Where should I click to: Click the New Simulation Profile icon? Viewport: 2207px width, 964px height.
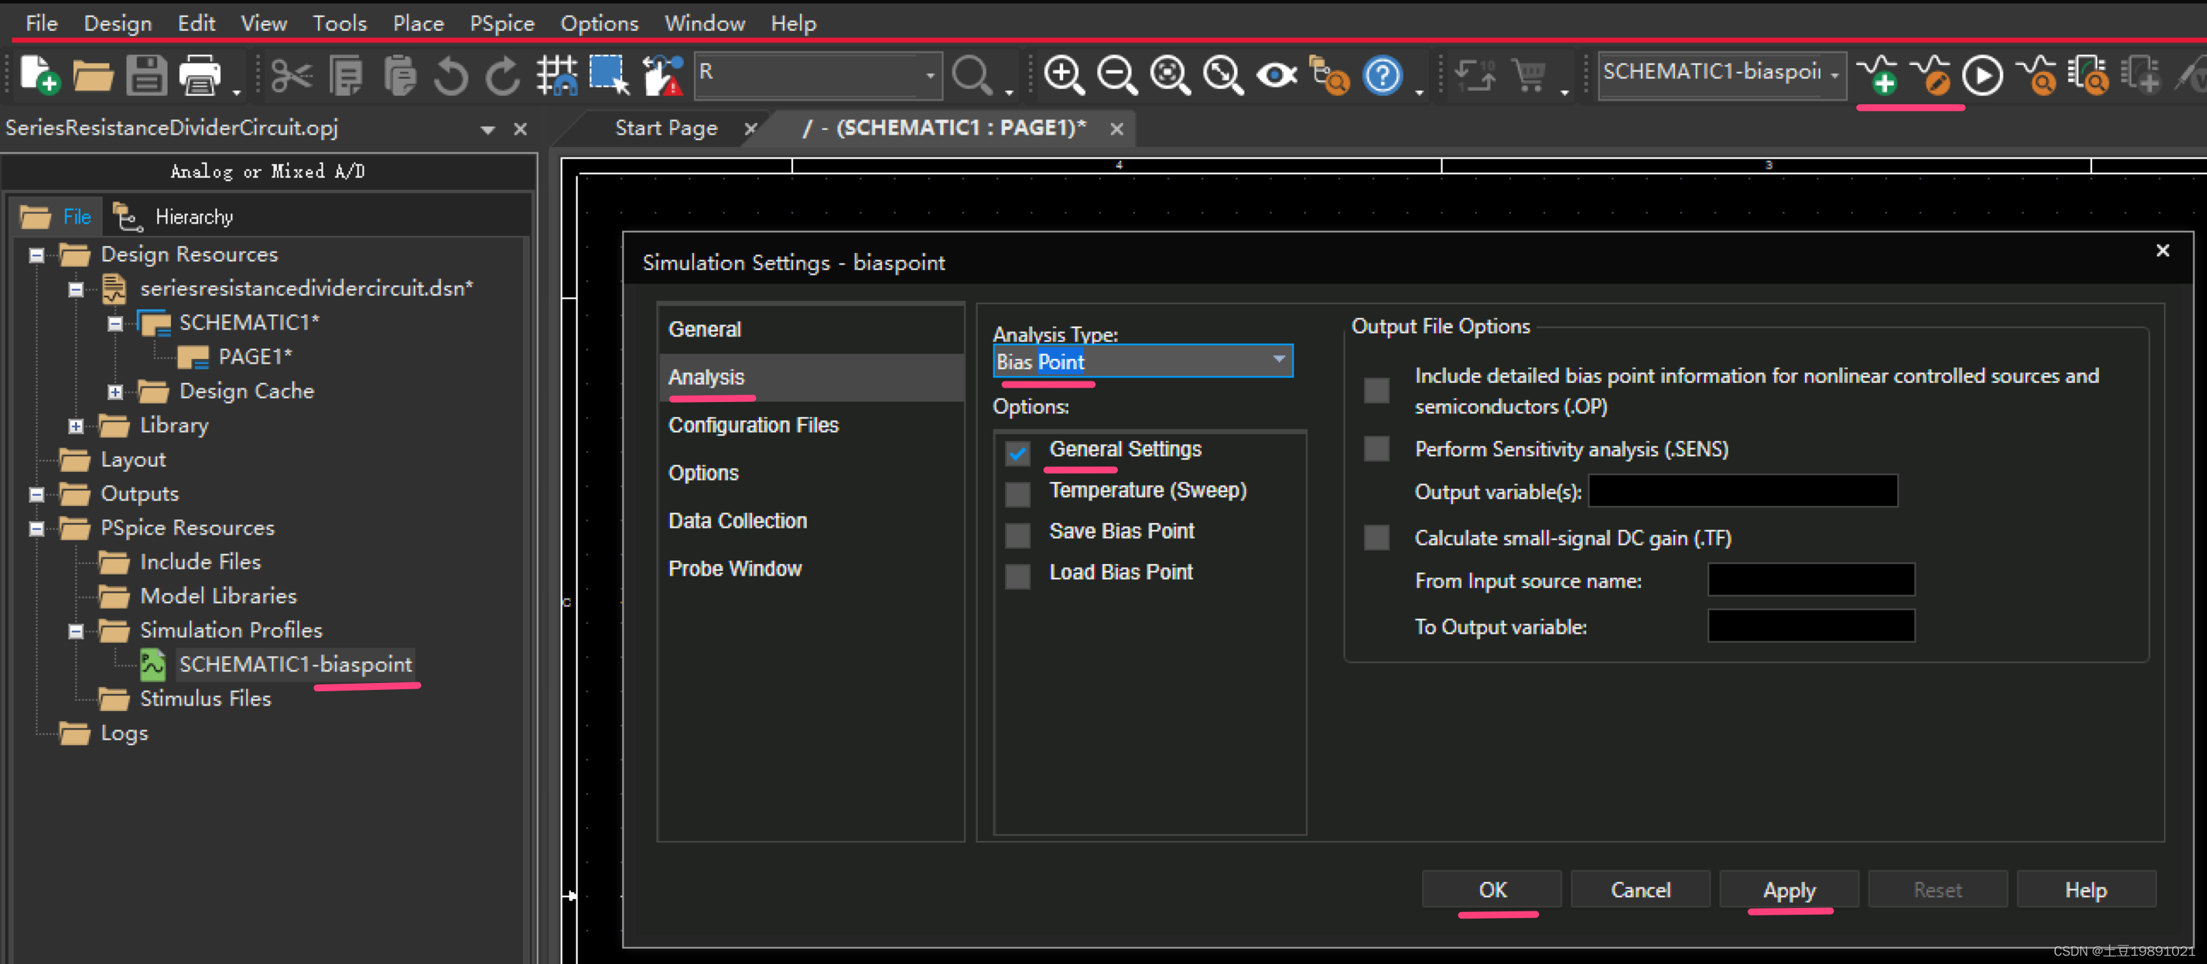coord(1877,75)
